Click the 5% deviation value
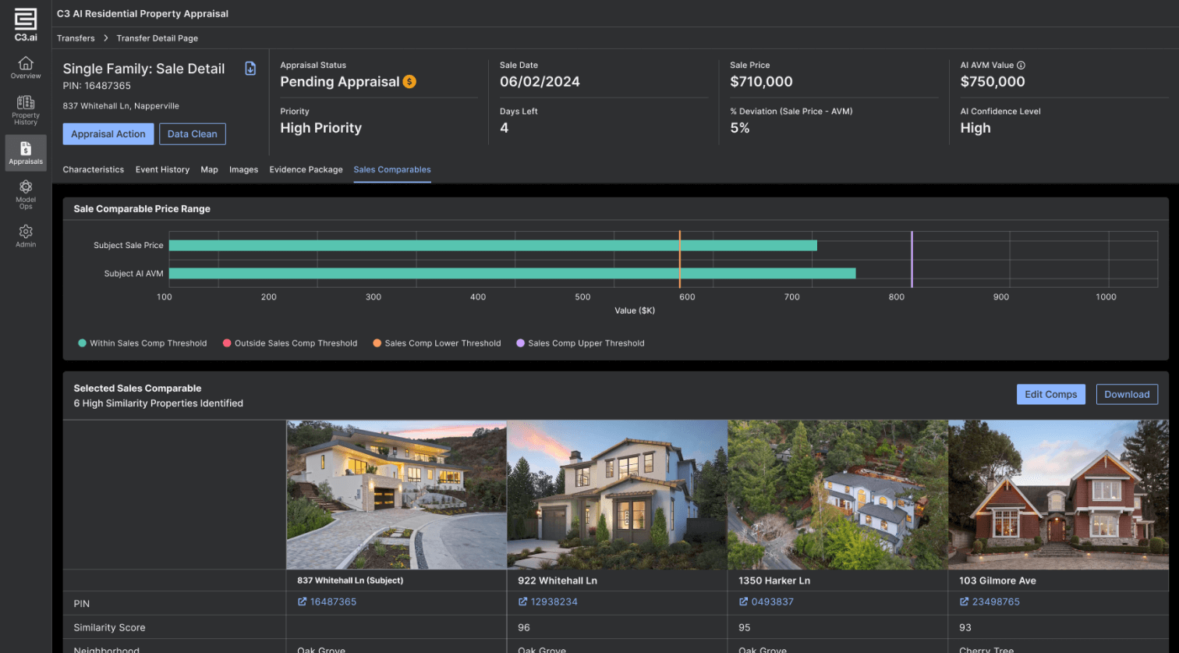Image resolution: width=1179 pixels, height=653 pixels. coord(740,128)
